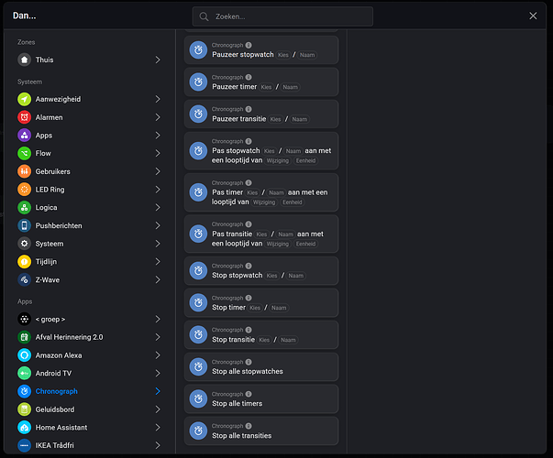Click stopwatch icon on Stop alle transities card
The image size is (553, 458).
click(198, 431)
